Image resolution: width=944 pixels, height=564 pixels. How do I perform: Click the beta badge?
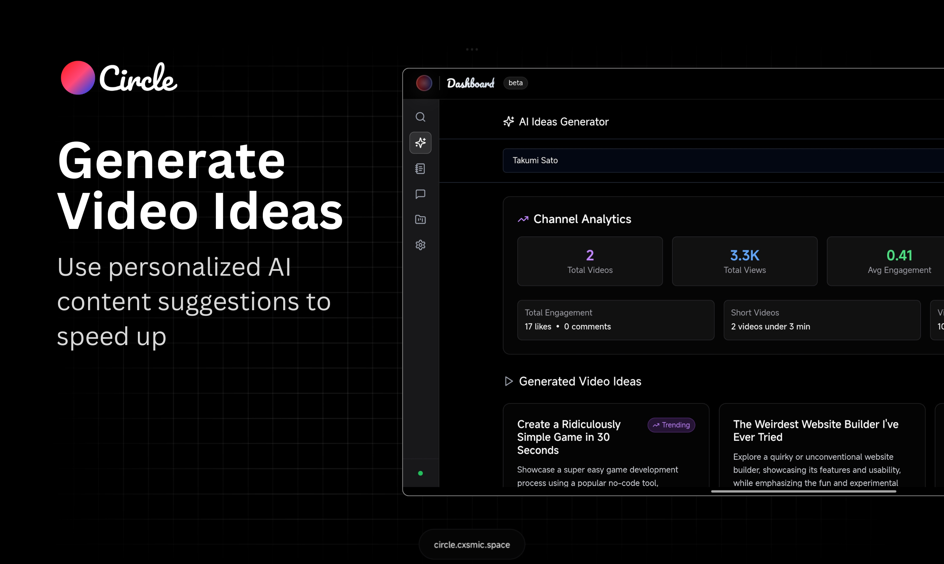click(515, 83)
